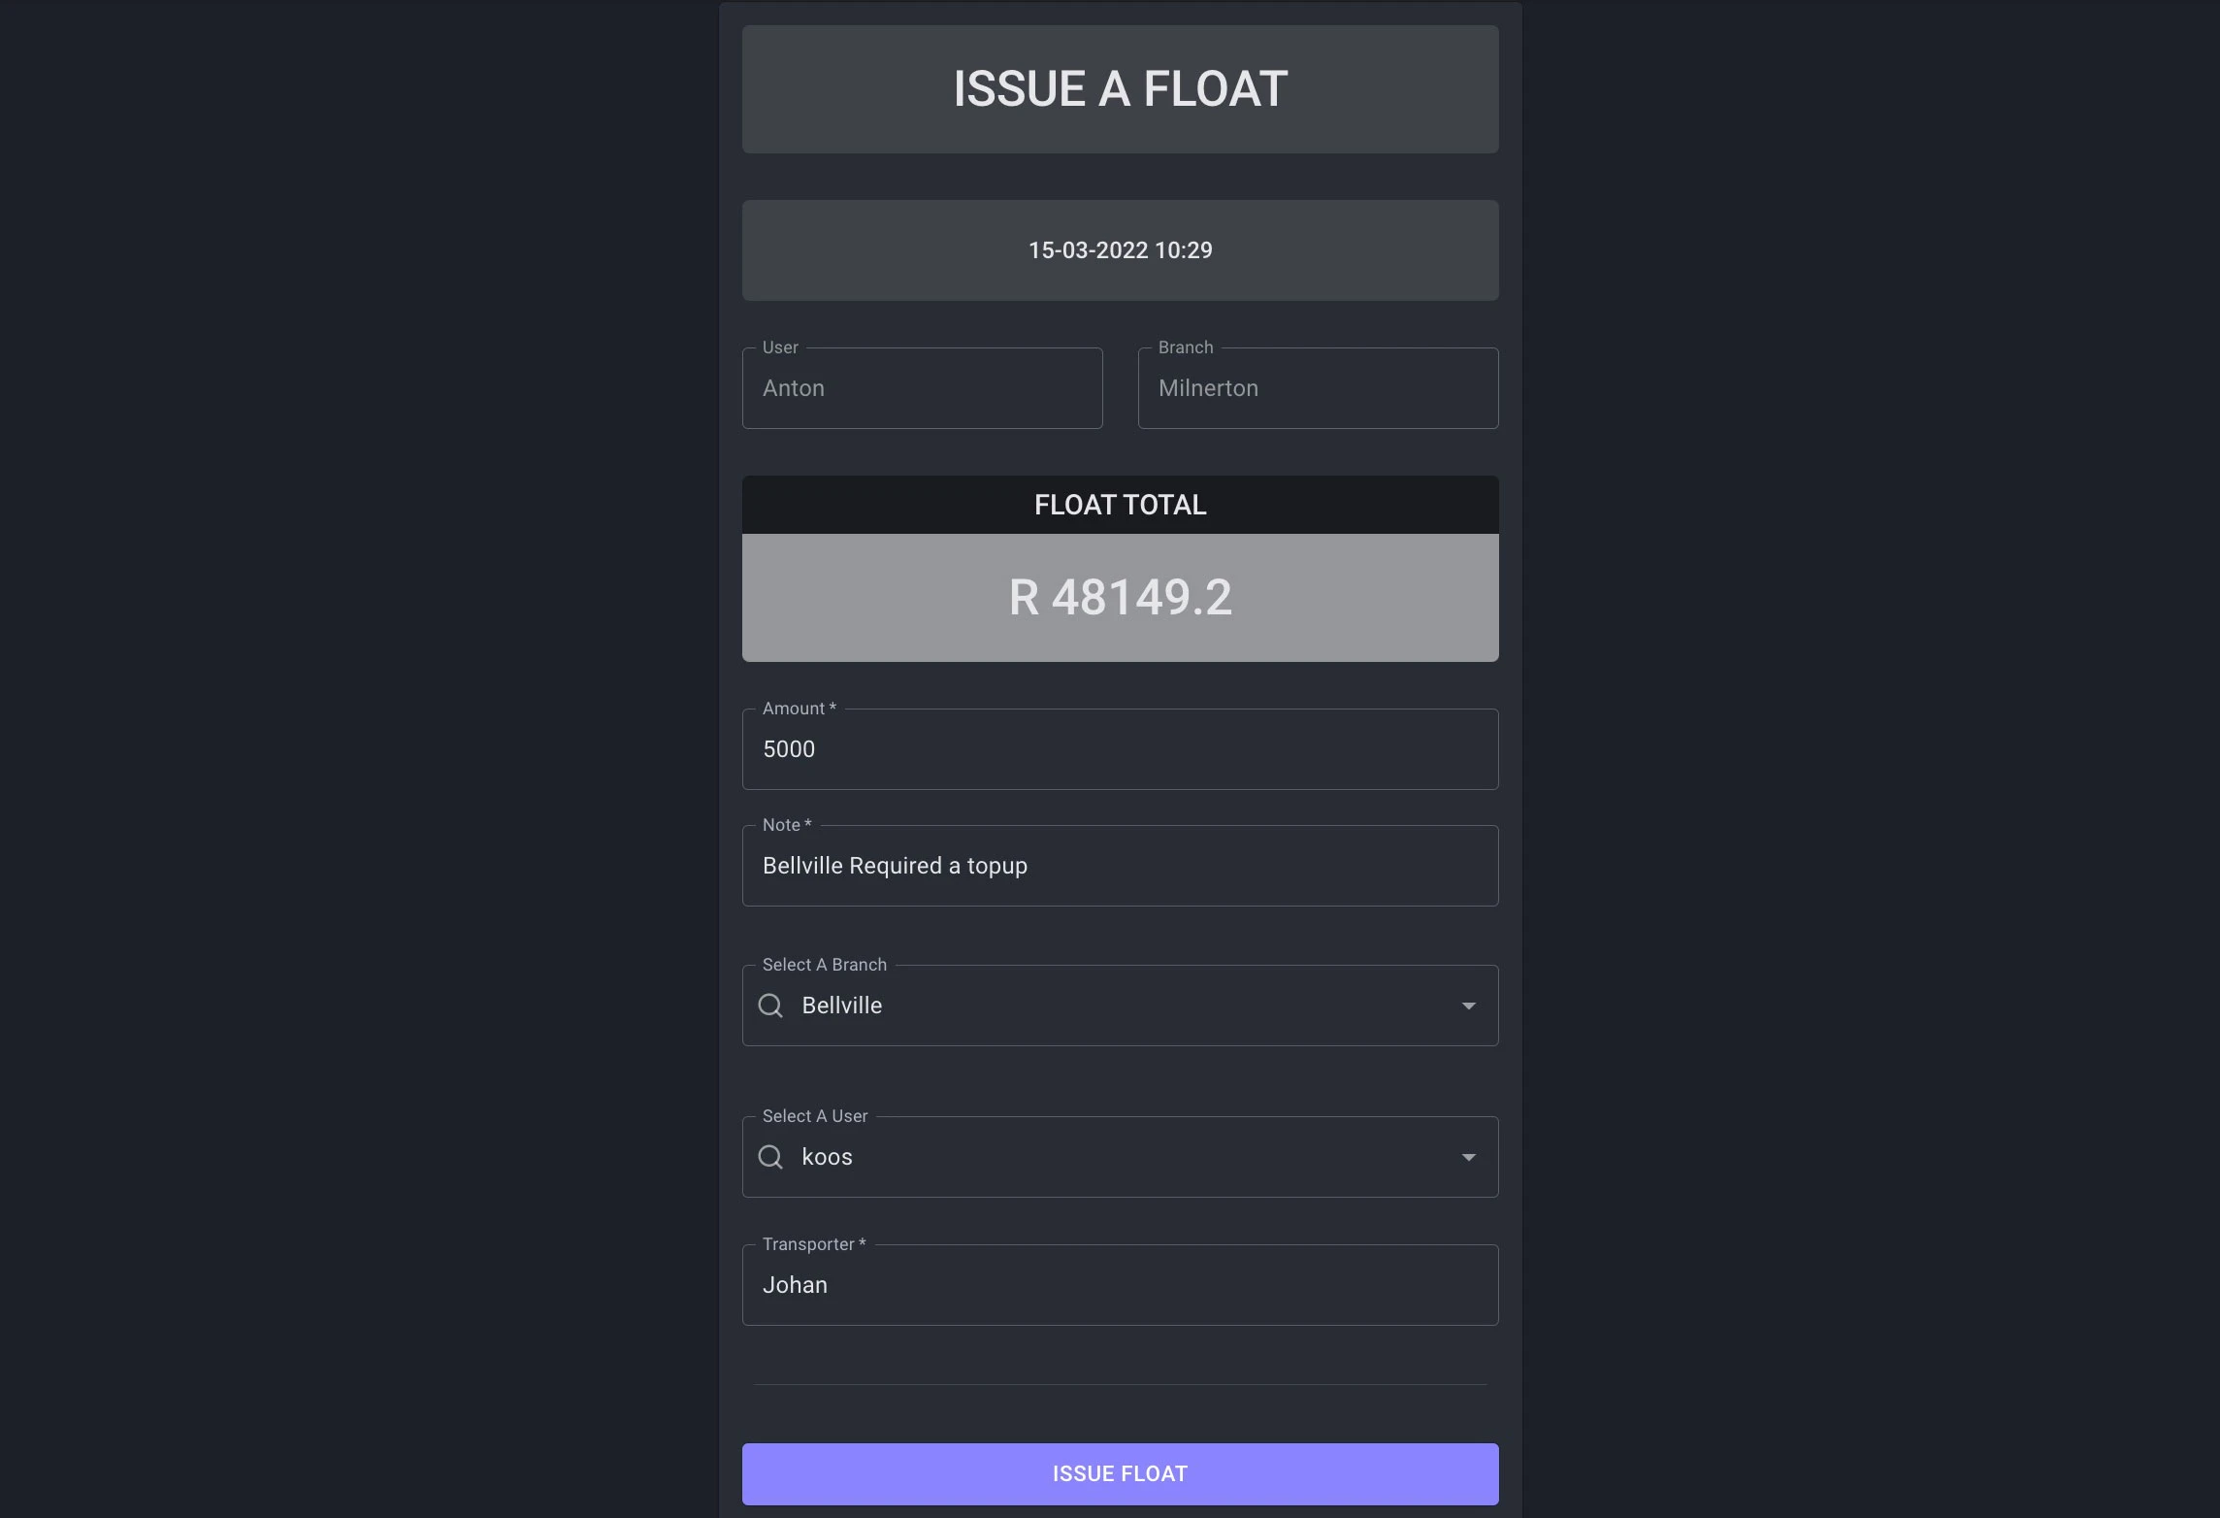Image resolution: width=2220 pixels, height=1518 pixels.
Task: Click the search icon in Select A Branch
Action: click(x=770, y=1006)
